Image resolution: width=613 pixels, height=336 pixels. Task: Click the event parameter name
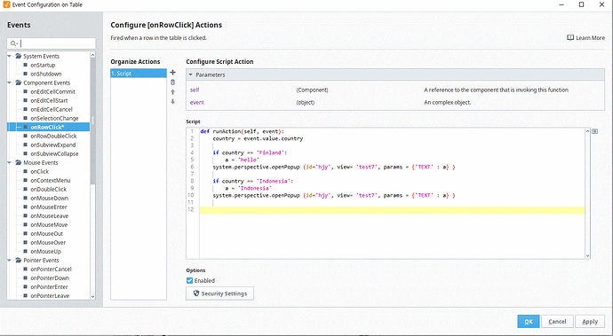197,102
